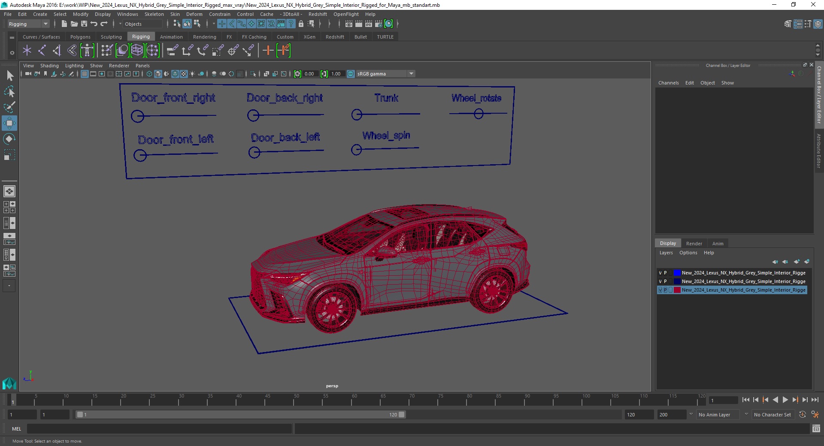The image size is (824, 446).
Task: Select the Create Joints shelf tool
Action: (x=42, y=51)
